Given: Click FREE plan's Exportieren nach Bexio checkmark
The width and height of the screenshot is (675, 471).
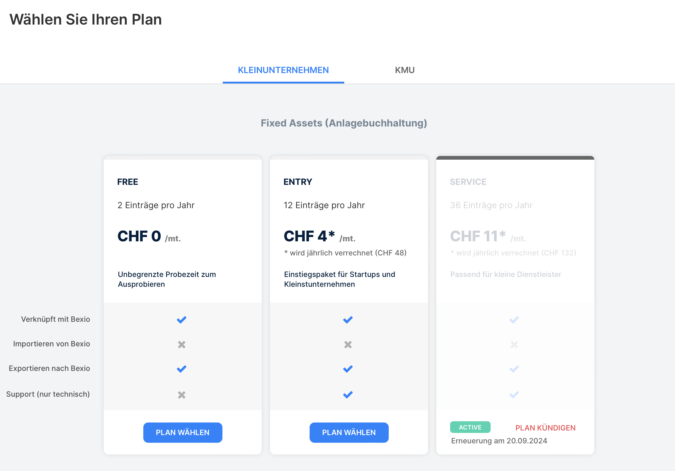Looking at the screenshot, I should pyautogui.click(x=182, y=369).
